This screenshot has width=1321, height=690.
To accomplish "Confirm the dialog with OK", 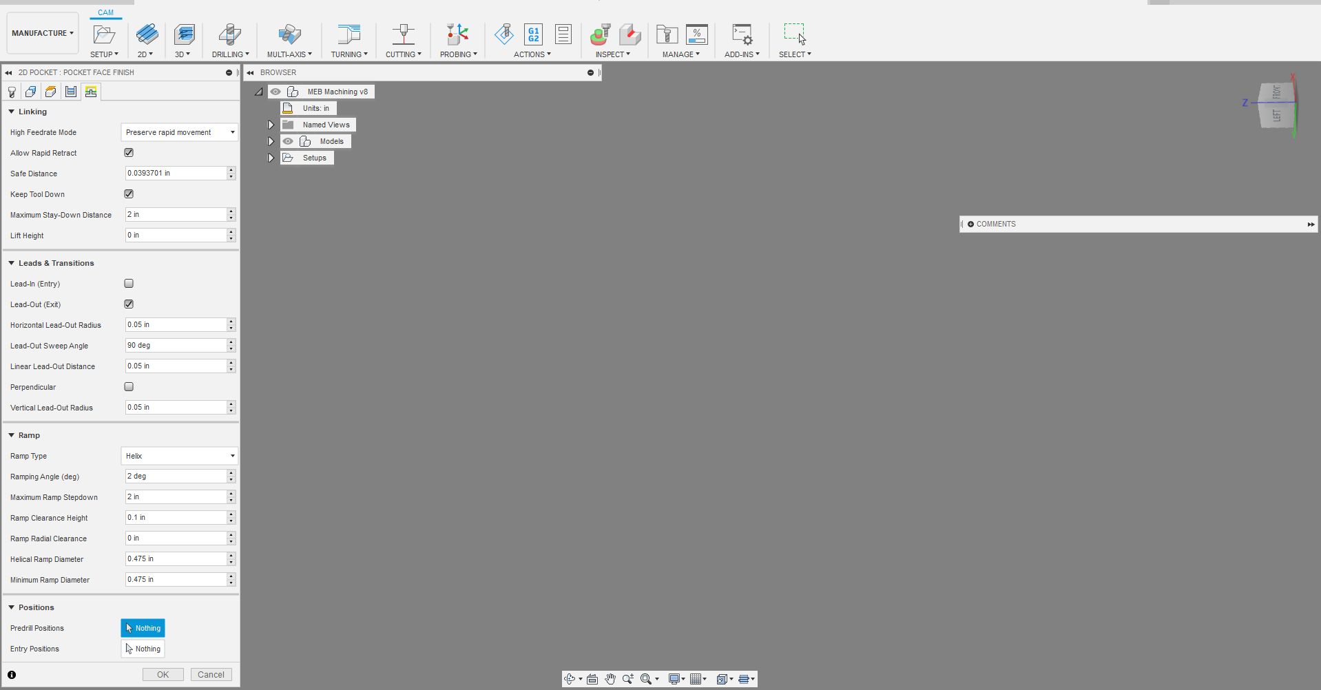I will tap(163, 674).
